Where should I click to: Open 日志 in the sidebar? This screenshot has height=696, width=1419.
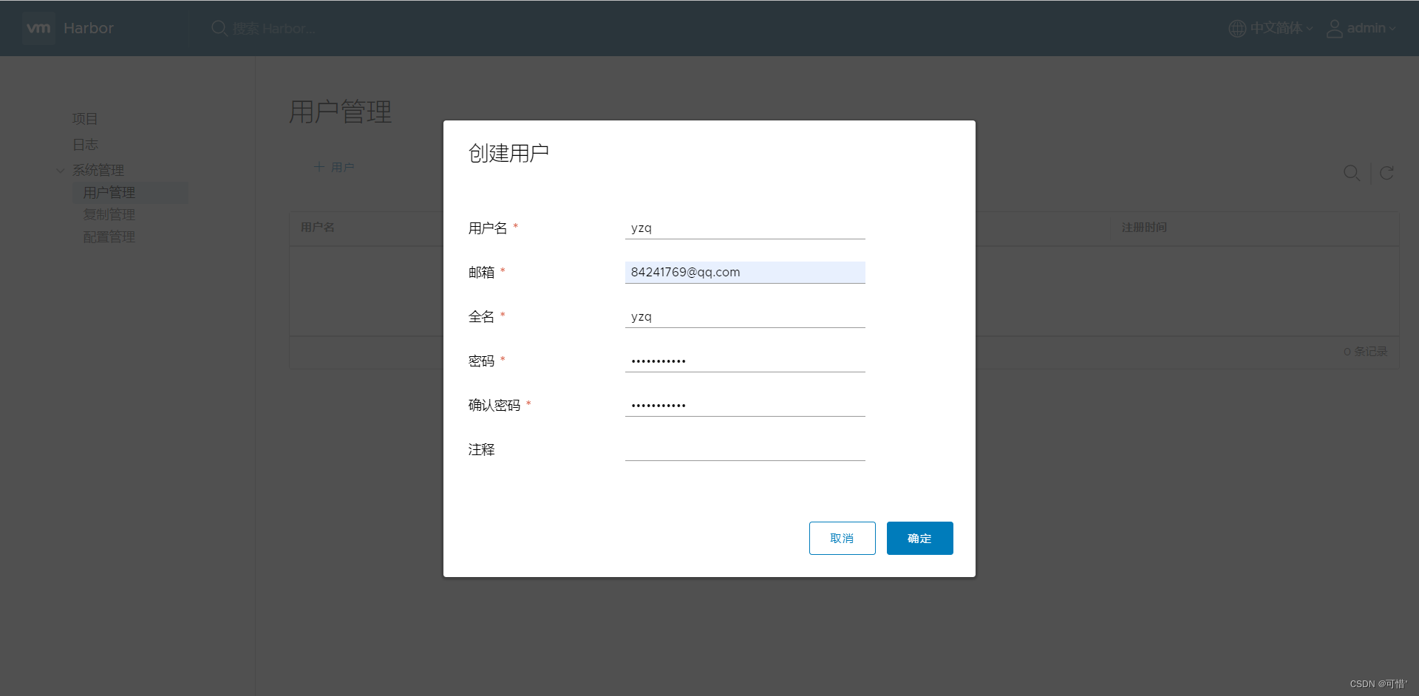click(x=85, y=145)
